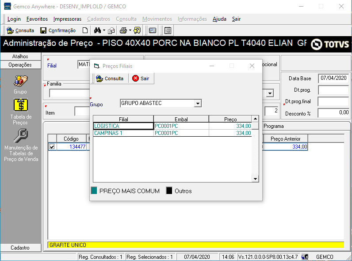Click the Item input field
The image size is (352, 261).
(x=82, y=112)
